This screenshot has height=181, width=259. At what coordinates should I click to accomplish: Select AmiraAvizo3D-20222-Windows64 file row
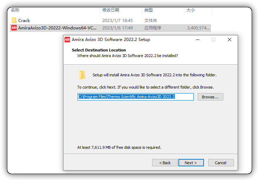pos(110,28)
